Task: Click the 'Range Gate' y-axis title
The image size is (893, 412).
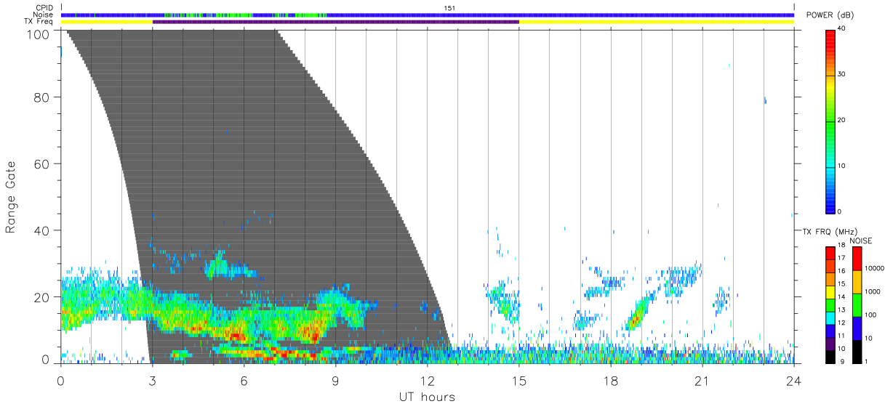Action: (11, 197)
